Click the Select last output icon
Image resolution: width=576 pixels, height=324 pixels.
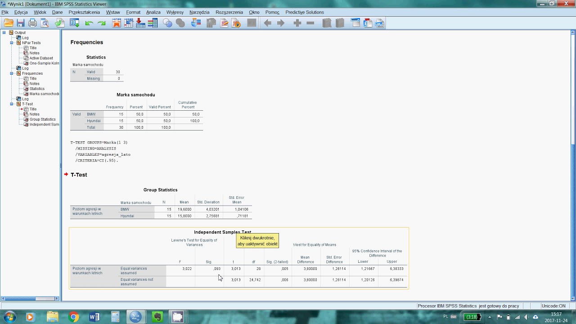[196, 23]
